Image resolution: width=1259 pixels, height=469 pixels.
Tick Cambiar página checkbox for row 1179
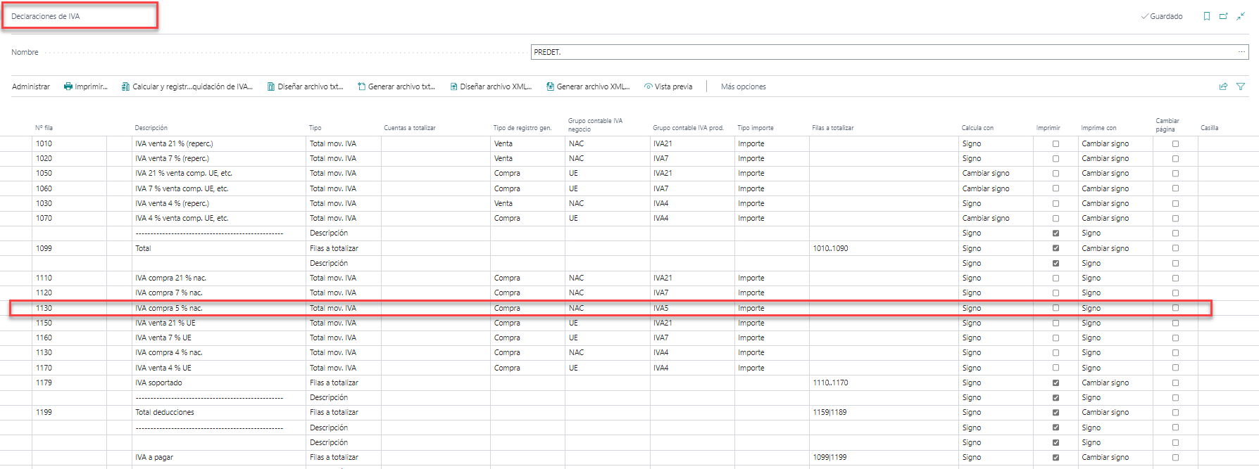1175,383
